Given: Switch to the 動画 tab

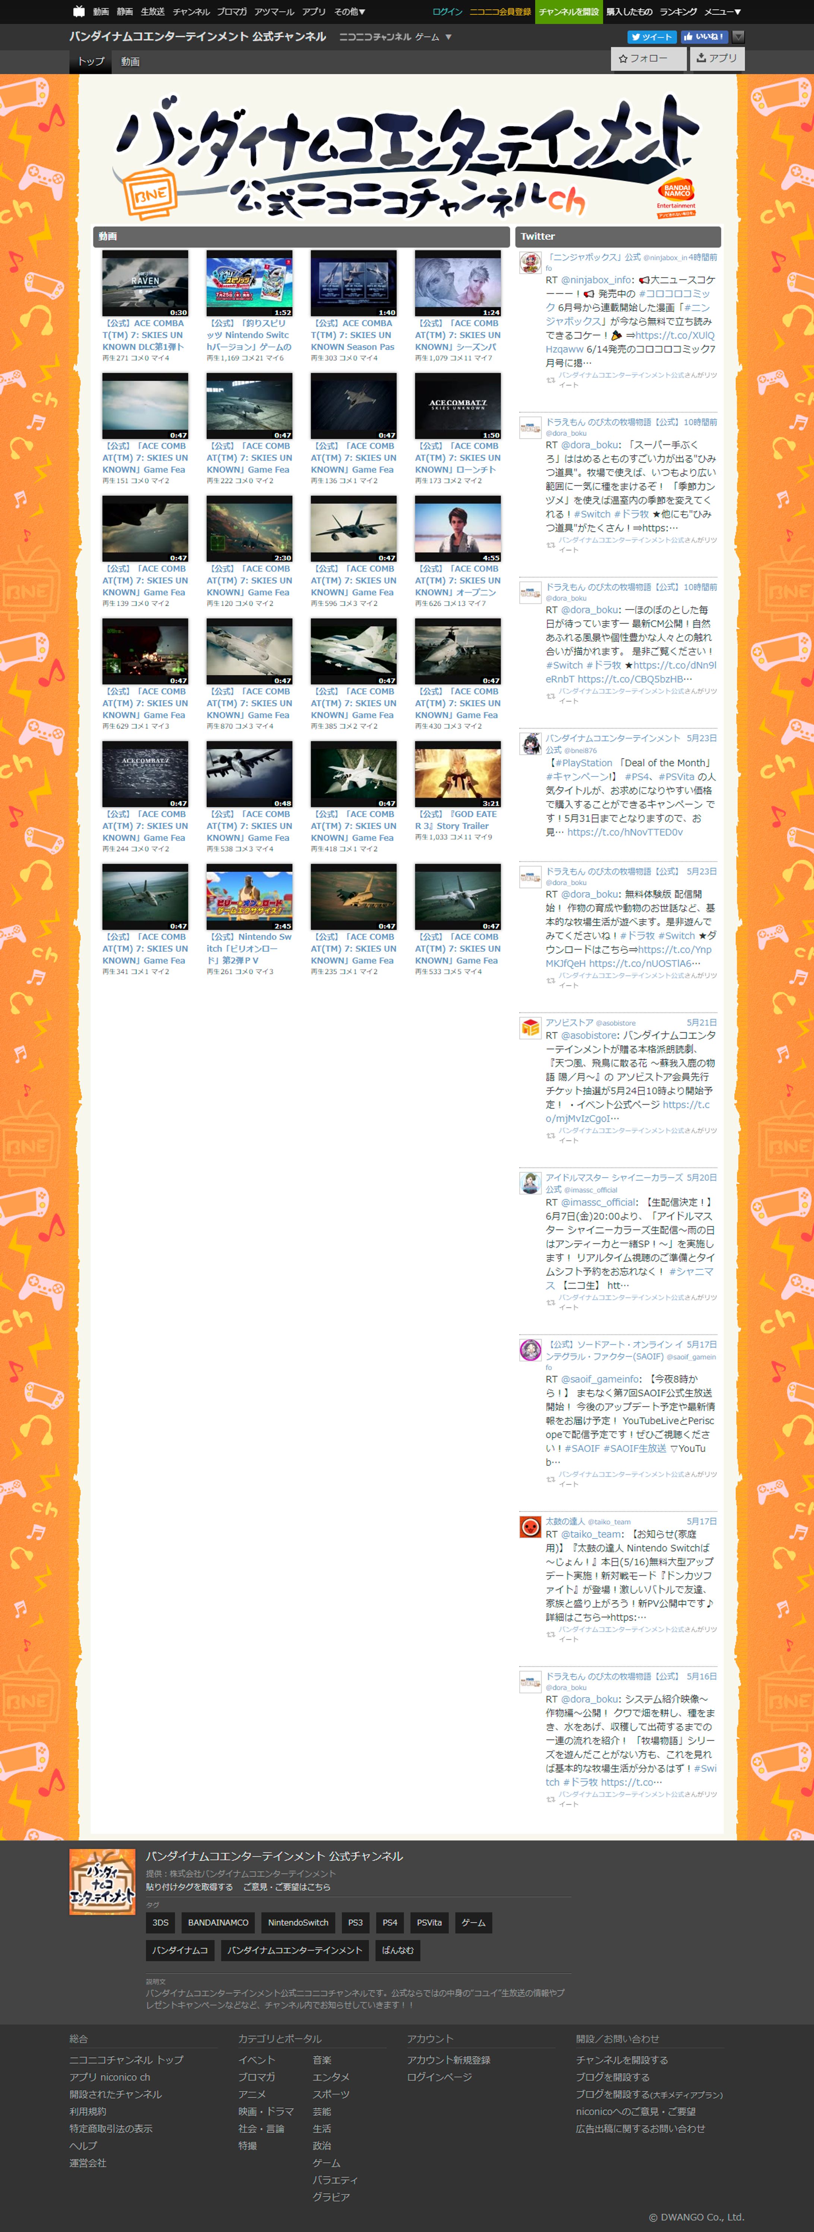Looking at the screenshot, I should click(131, 62).
